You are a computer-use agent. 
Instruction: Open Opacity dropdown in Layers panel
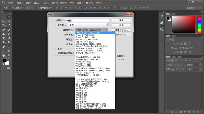click(x=201, y=65)
